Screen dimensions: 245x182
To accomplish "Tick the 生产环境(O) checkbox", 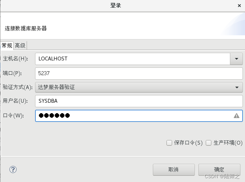I will point(209,143).
